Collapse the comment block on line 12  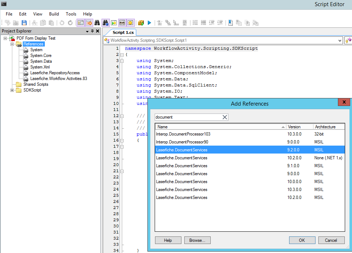(122, 116)
